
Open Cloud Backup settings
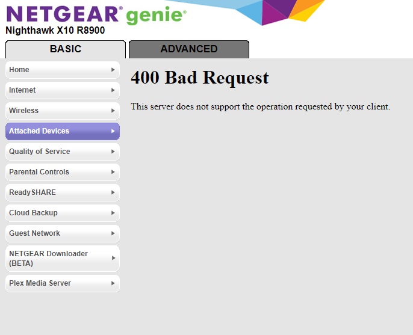click(x=63, y=213)
